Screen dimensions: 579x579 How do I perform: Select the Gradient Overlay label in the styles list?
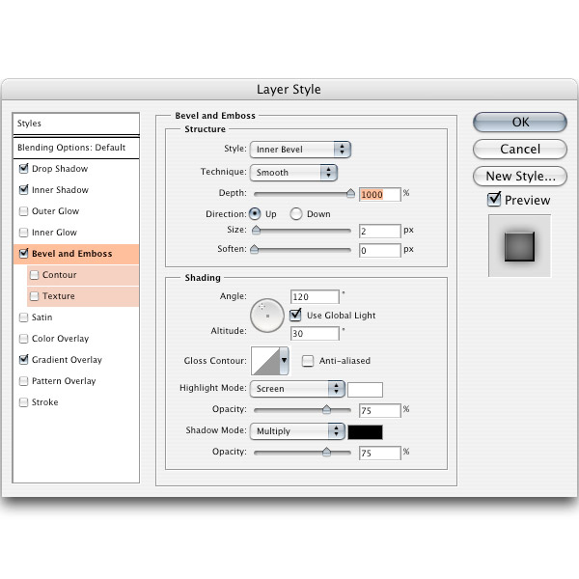(x=67, y=360)
